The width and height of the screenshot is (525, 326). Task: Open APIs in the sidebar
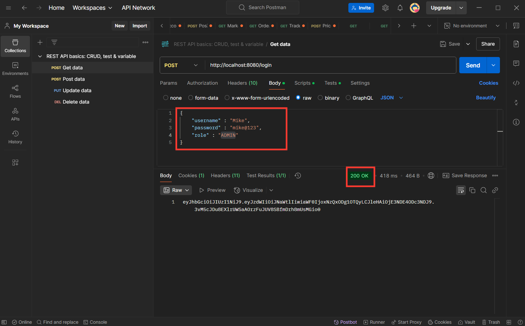point(15,115)
